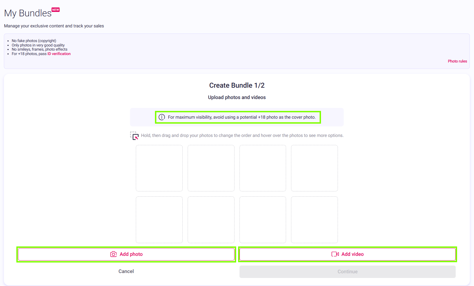Click the "No smileys, frames, photo effects" rule
Viewport: 474px width, 286px height.
point(40,50)
